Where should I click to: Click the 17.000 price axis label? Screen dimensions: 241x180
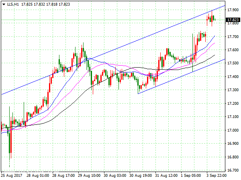click(x=233, y=130)
